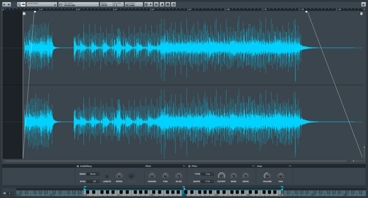Screen dimensions: 368x198
Task: Toggle the monophonic mode circle icon
Action: (168, 4)
